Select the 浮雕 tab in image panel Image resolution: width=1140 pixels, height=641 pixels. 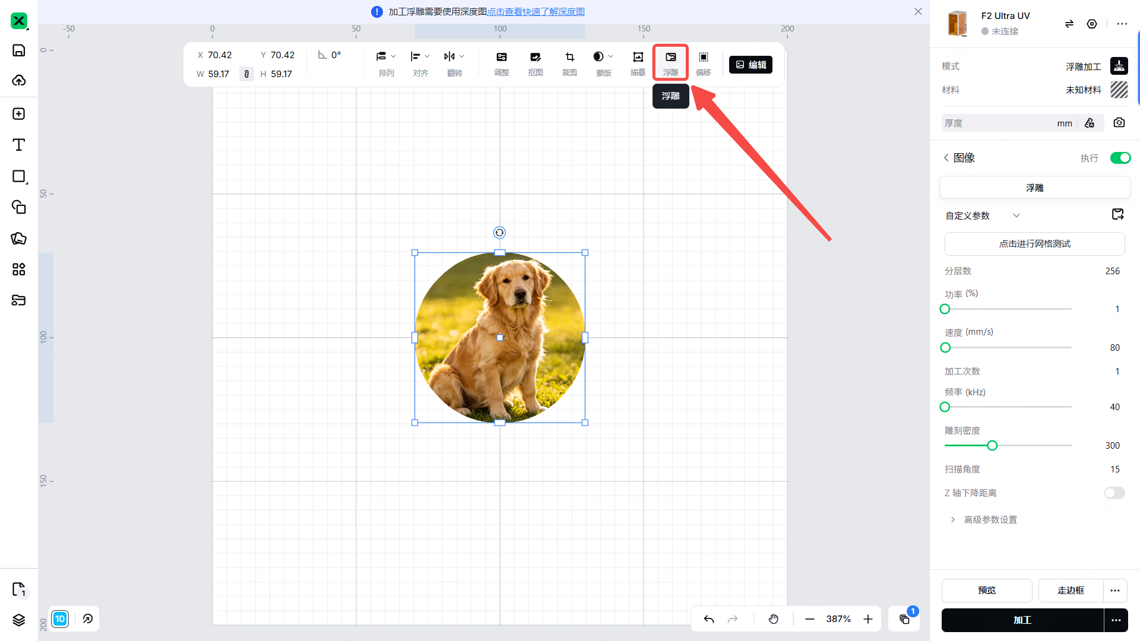[x=1035, y=188]
